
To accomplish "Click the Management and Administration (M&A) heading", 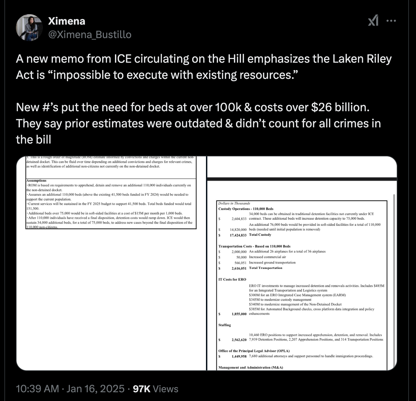I will 250,367.
